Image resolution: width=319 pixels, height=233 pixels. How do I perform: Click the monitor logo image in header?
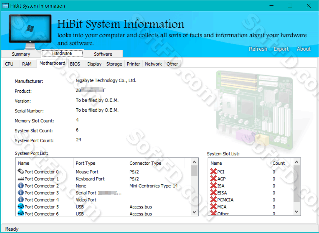pyautogui.click(x=30, y=32)
